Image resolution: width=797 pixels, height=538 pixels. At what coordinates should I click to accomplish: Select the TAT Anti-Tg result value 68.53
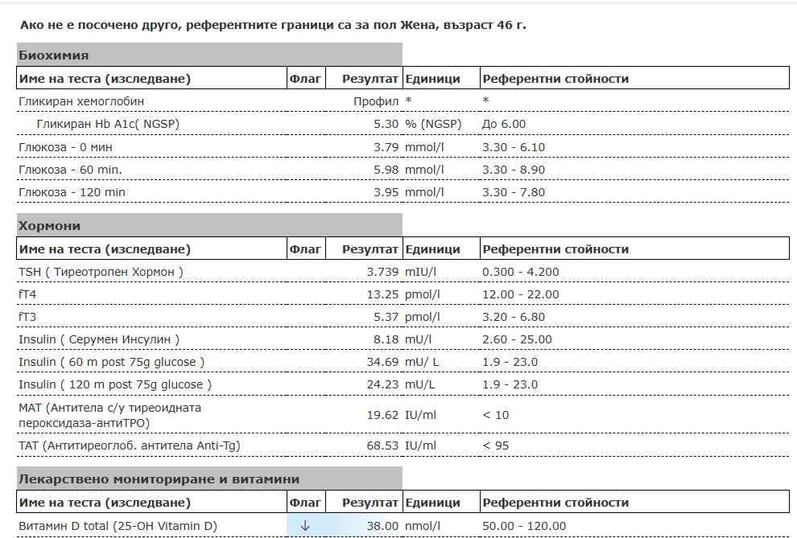(x=382, y=446)
